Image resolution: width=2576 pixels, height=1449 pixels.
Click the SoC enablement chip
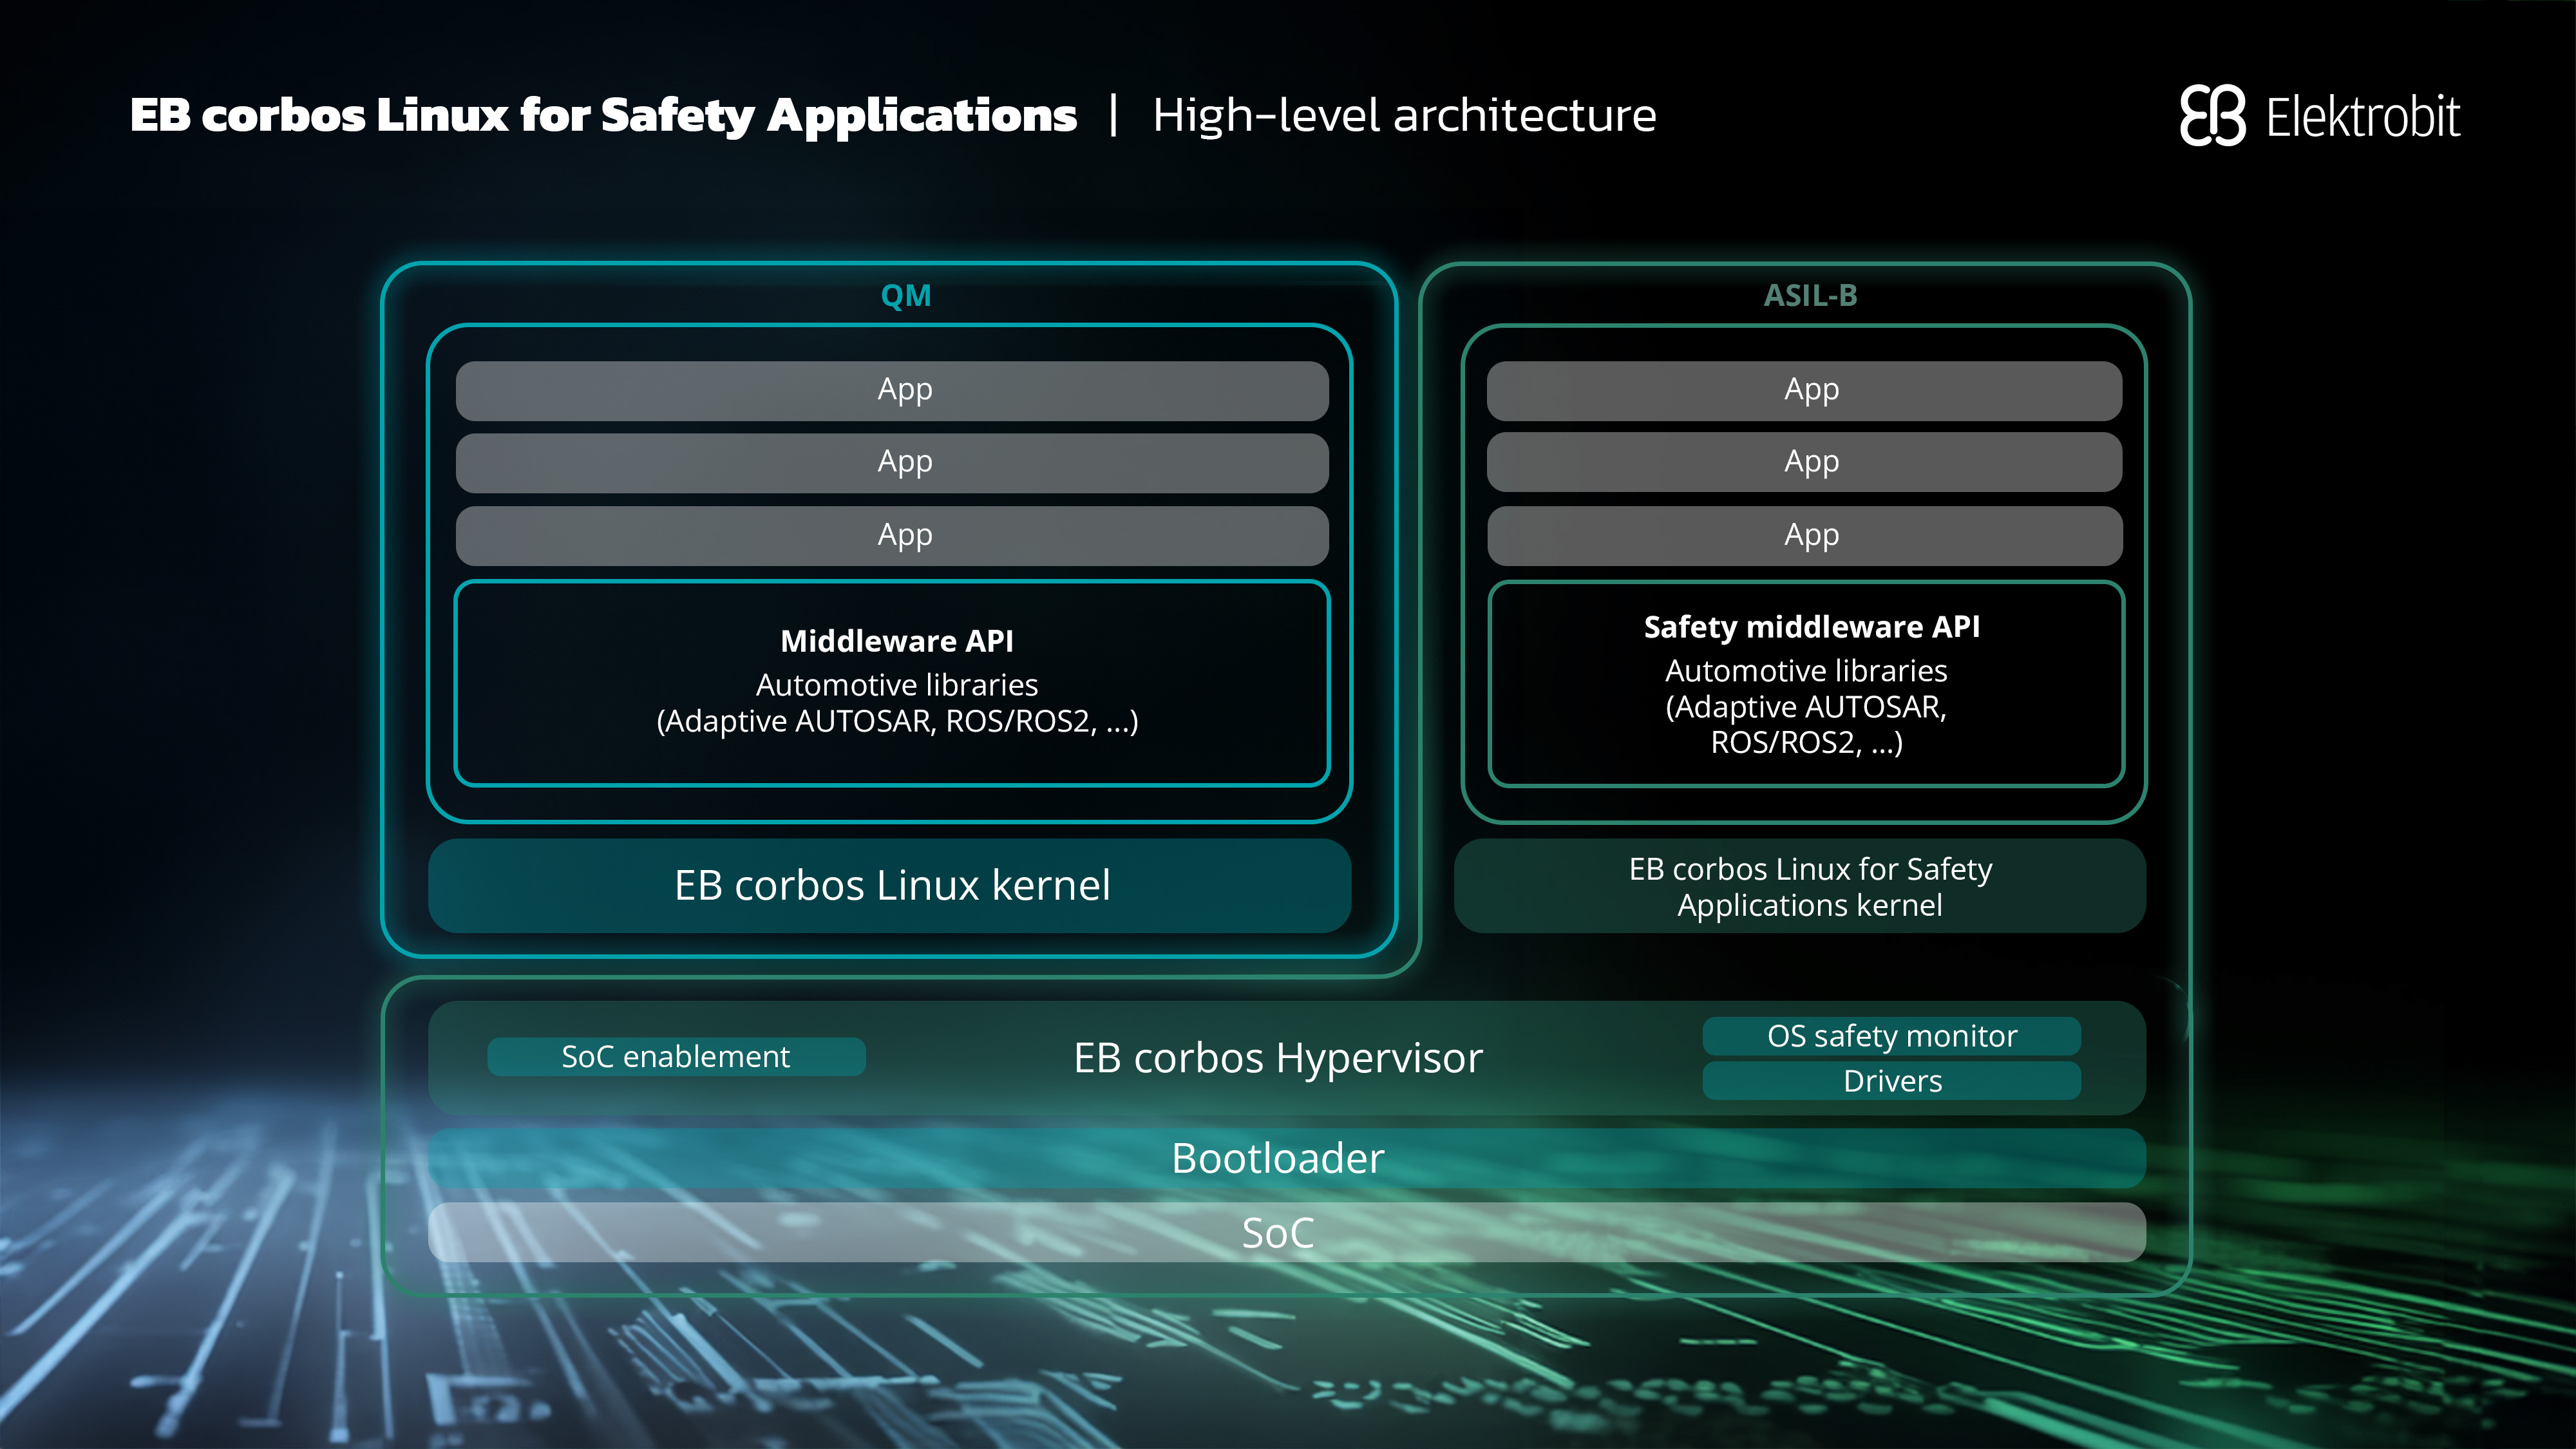click(676, 1057)
